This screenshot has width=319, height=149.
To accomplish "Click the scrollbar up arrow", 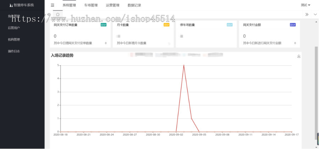I will click(317, 22).
